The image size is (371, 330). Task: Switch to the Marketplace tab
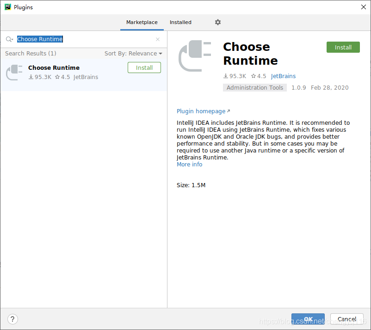142,22
